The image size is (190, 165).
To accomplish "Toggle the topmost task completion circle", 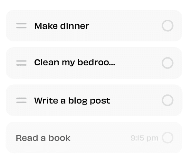I will [x=167, y=26].
